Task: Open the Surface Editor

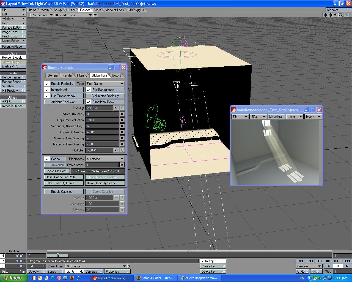Action: point(13,28)
